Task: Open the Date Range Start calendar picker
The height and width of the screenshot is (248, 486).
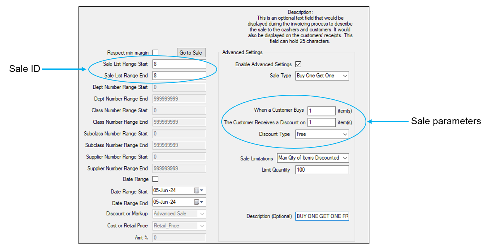Action: [x=199, y=190]
